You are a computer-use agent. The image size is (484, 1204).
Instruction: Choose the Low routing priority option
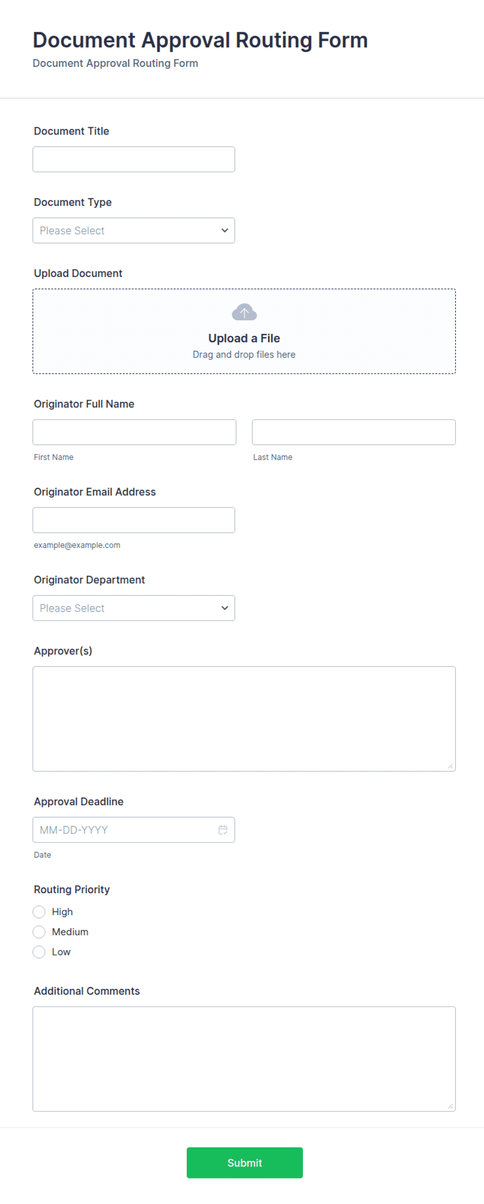(39, 952)
